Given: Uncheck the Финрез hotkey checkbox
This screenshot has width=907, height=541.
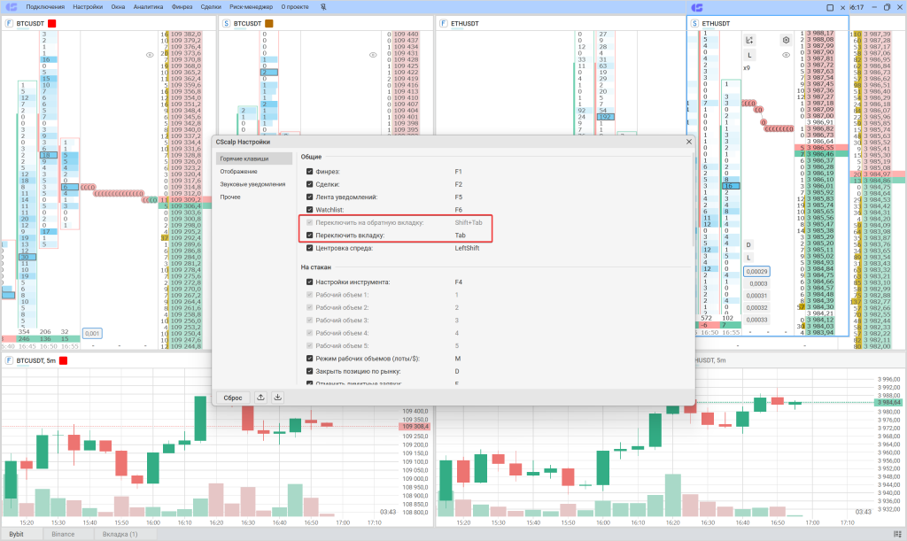Looking at the screenshot, I should (x=309, y=172).
